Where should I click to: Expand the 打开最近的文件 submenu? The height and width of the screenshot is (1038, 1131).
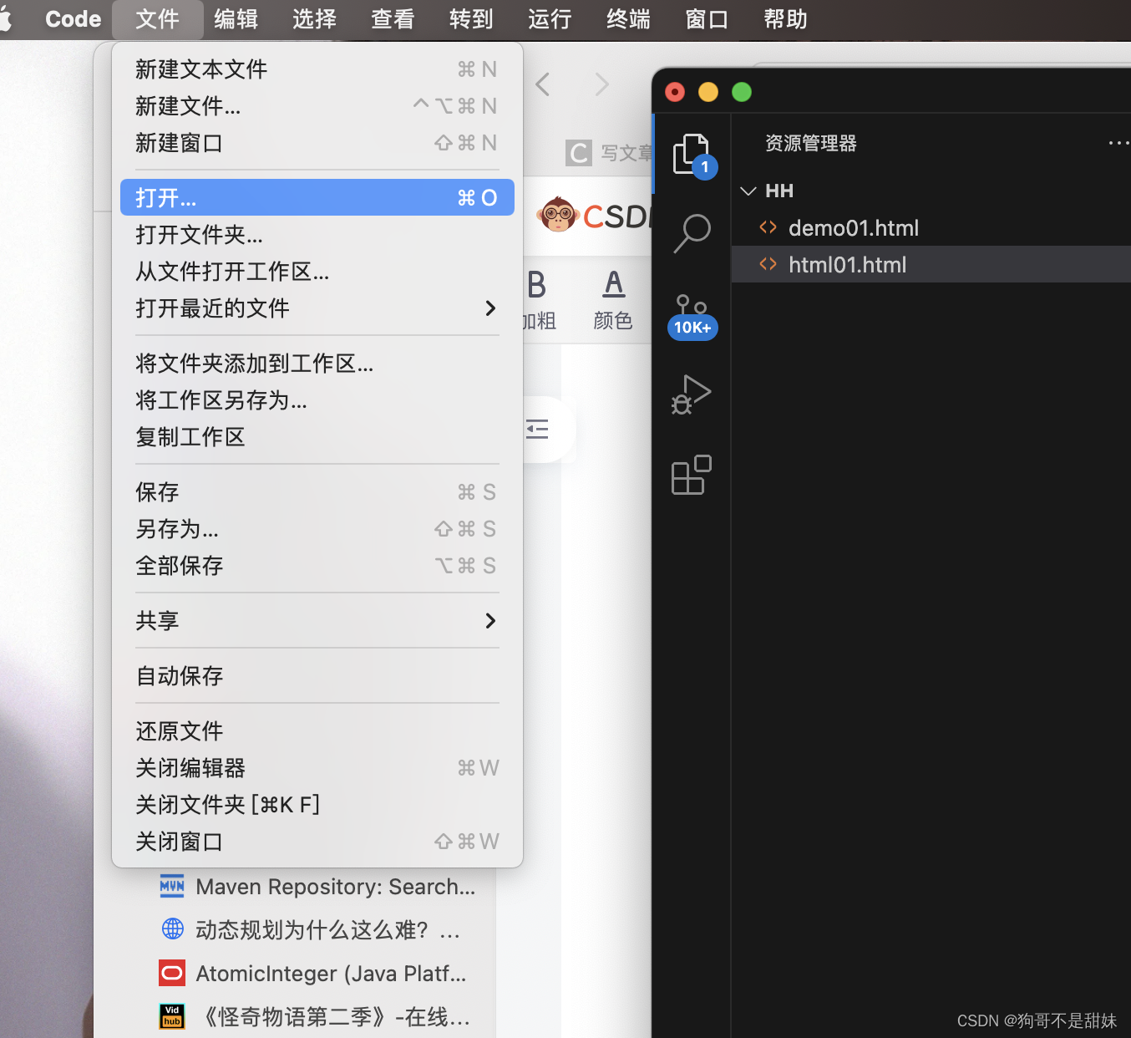coord(211,308)
